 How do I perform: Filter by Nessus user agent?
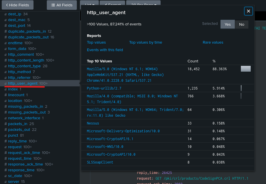coord(93,123)
